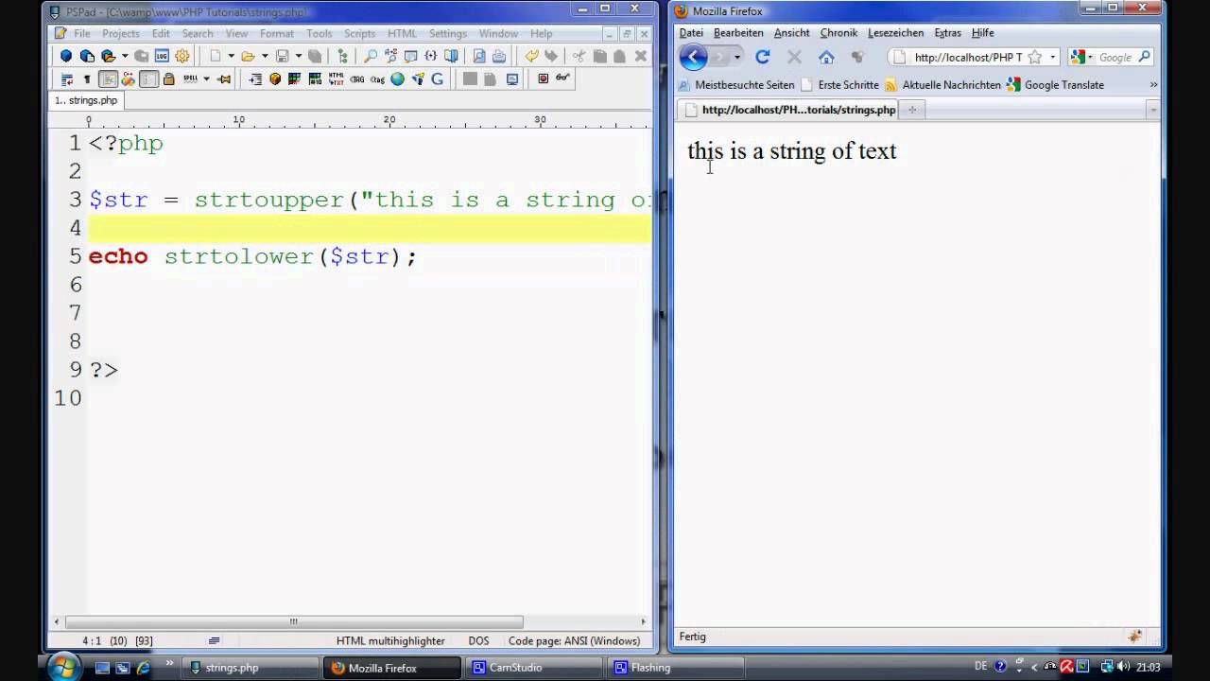Click the New file icon in PSPad

click(x=216, y=57)
